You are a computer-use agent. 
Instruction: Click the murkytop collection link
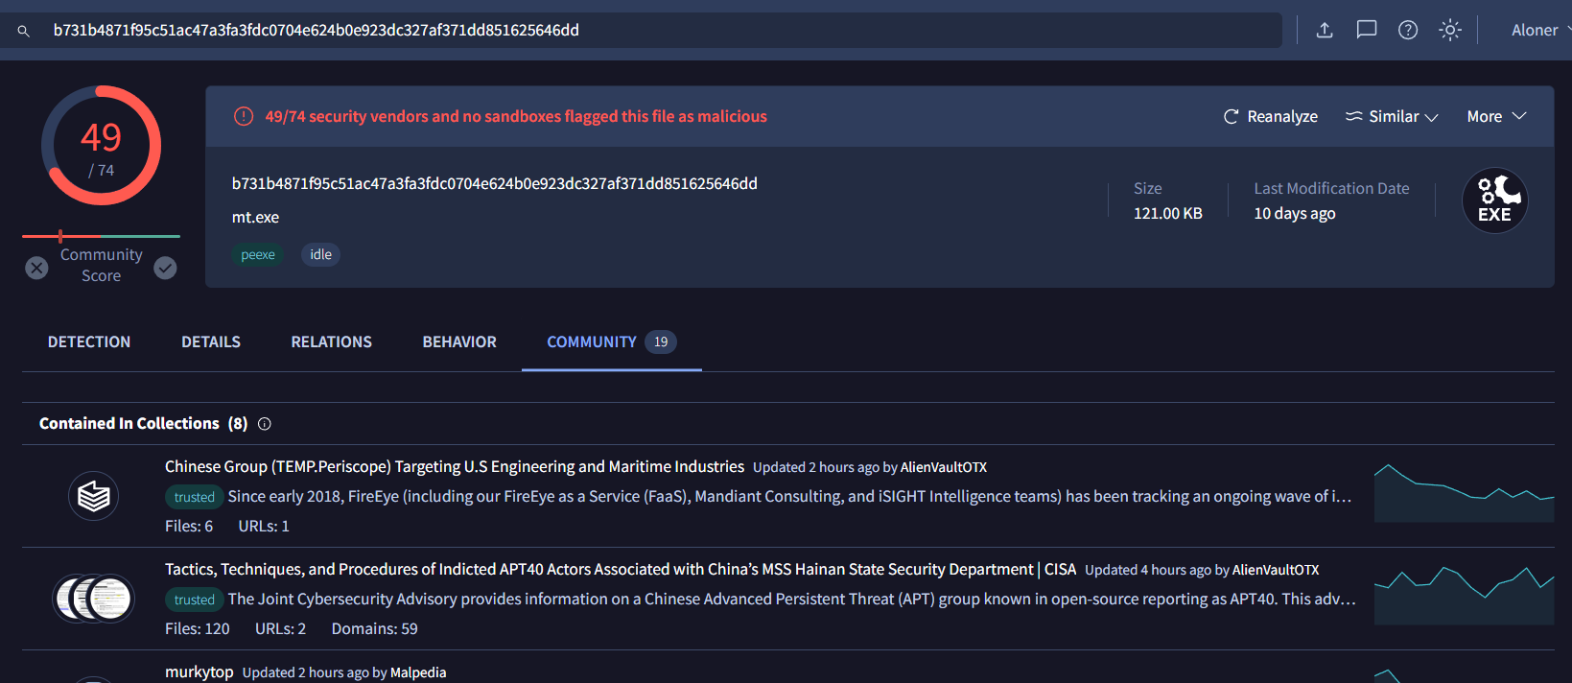pos(199,671)
